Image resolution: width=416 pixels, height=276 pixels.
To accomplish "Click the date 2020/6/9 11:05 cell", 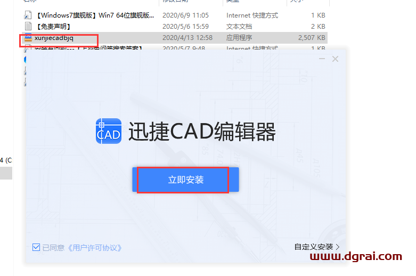I will tap(185, 15).
